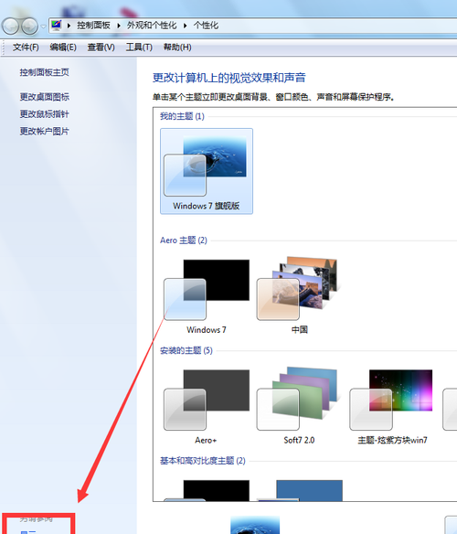Click the 我的主题 (1) group header
Image resolution: width=457 pixels, height=534 pixels.
pyautogui.click(x=182, y=116)
